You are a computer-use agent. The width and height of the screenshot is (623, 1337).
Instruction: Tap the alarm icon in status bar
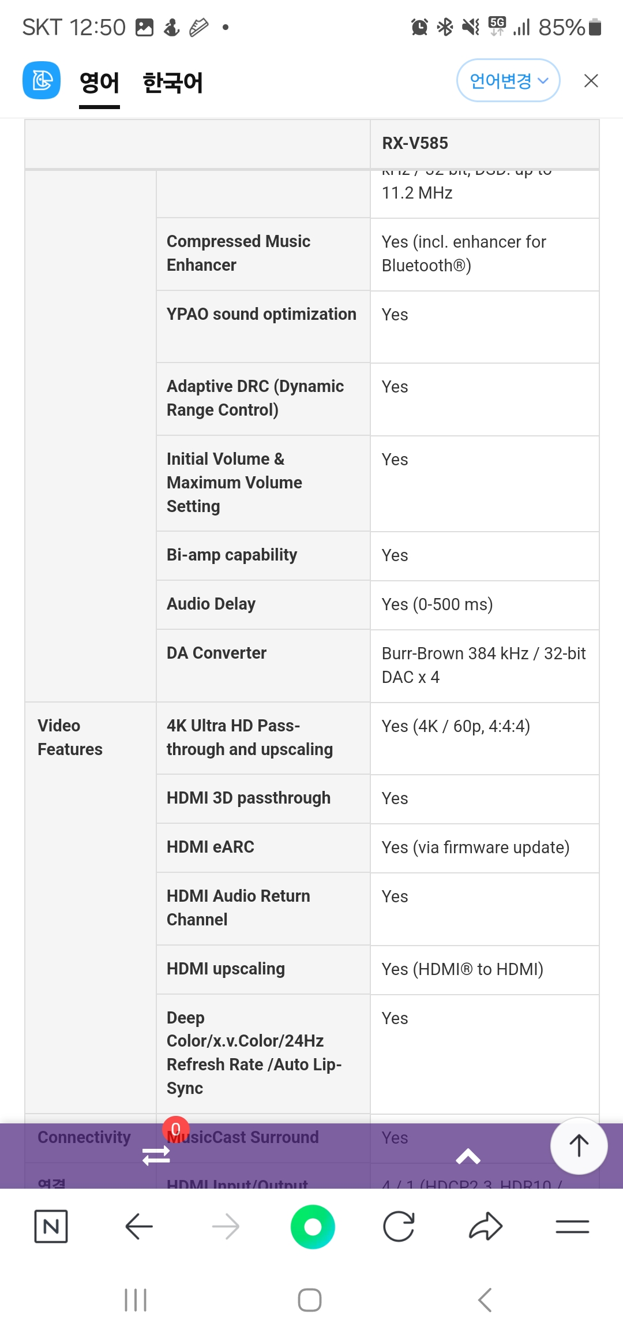pyautogui.click(x=419, y=27)
